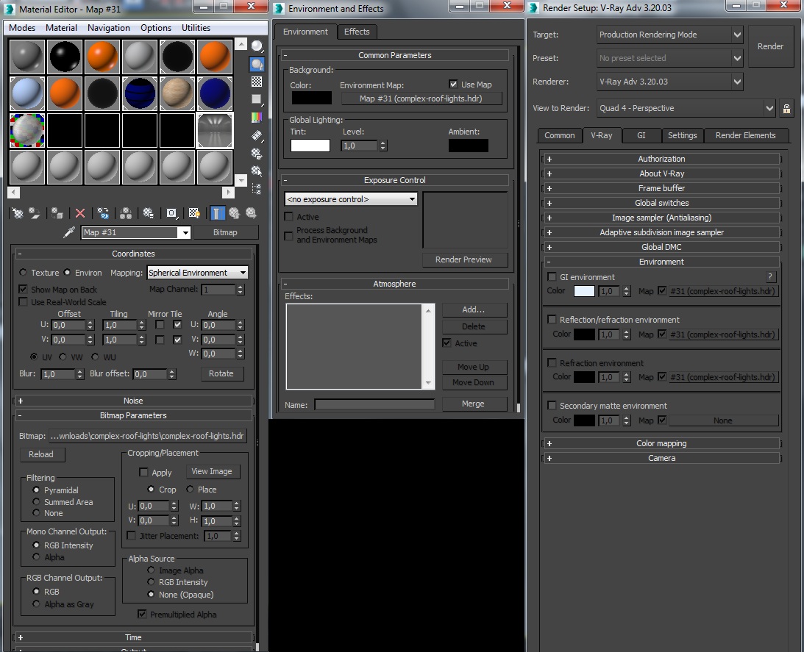Switch to the GI tab
804x652 pixels.
click(641, 135)
